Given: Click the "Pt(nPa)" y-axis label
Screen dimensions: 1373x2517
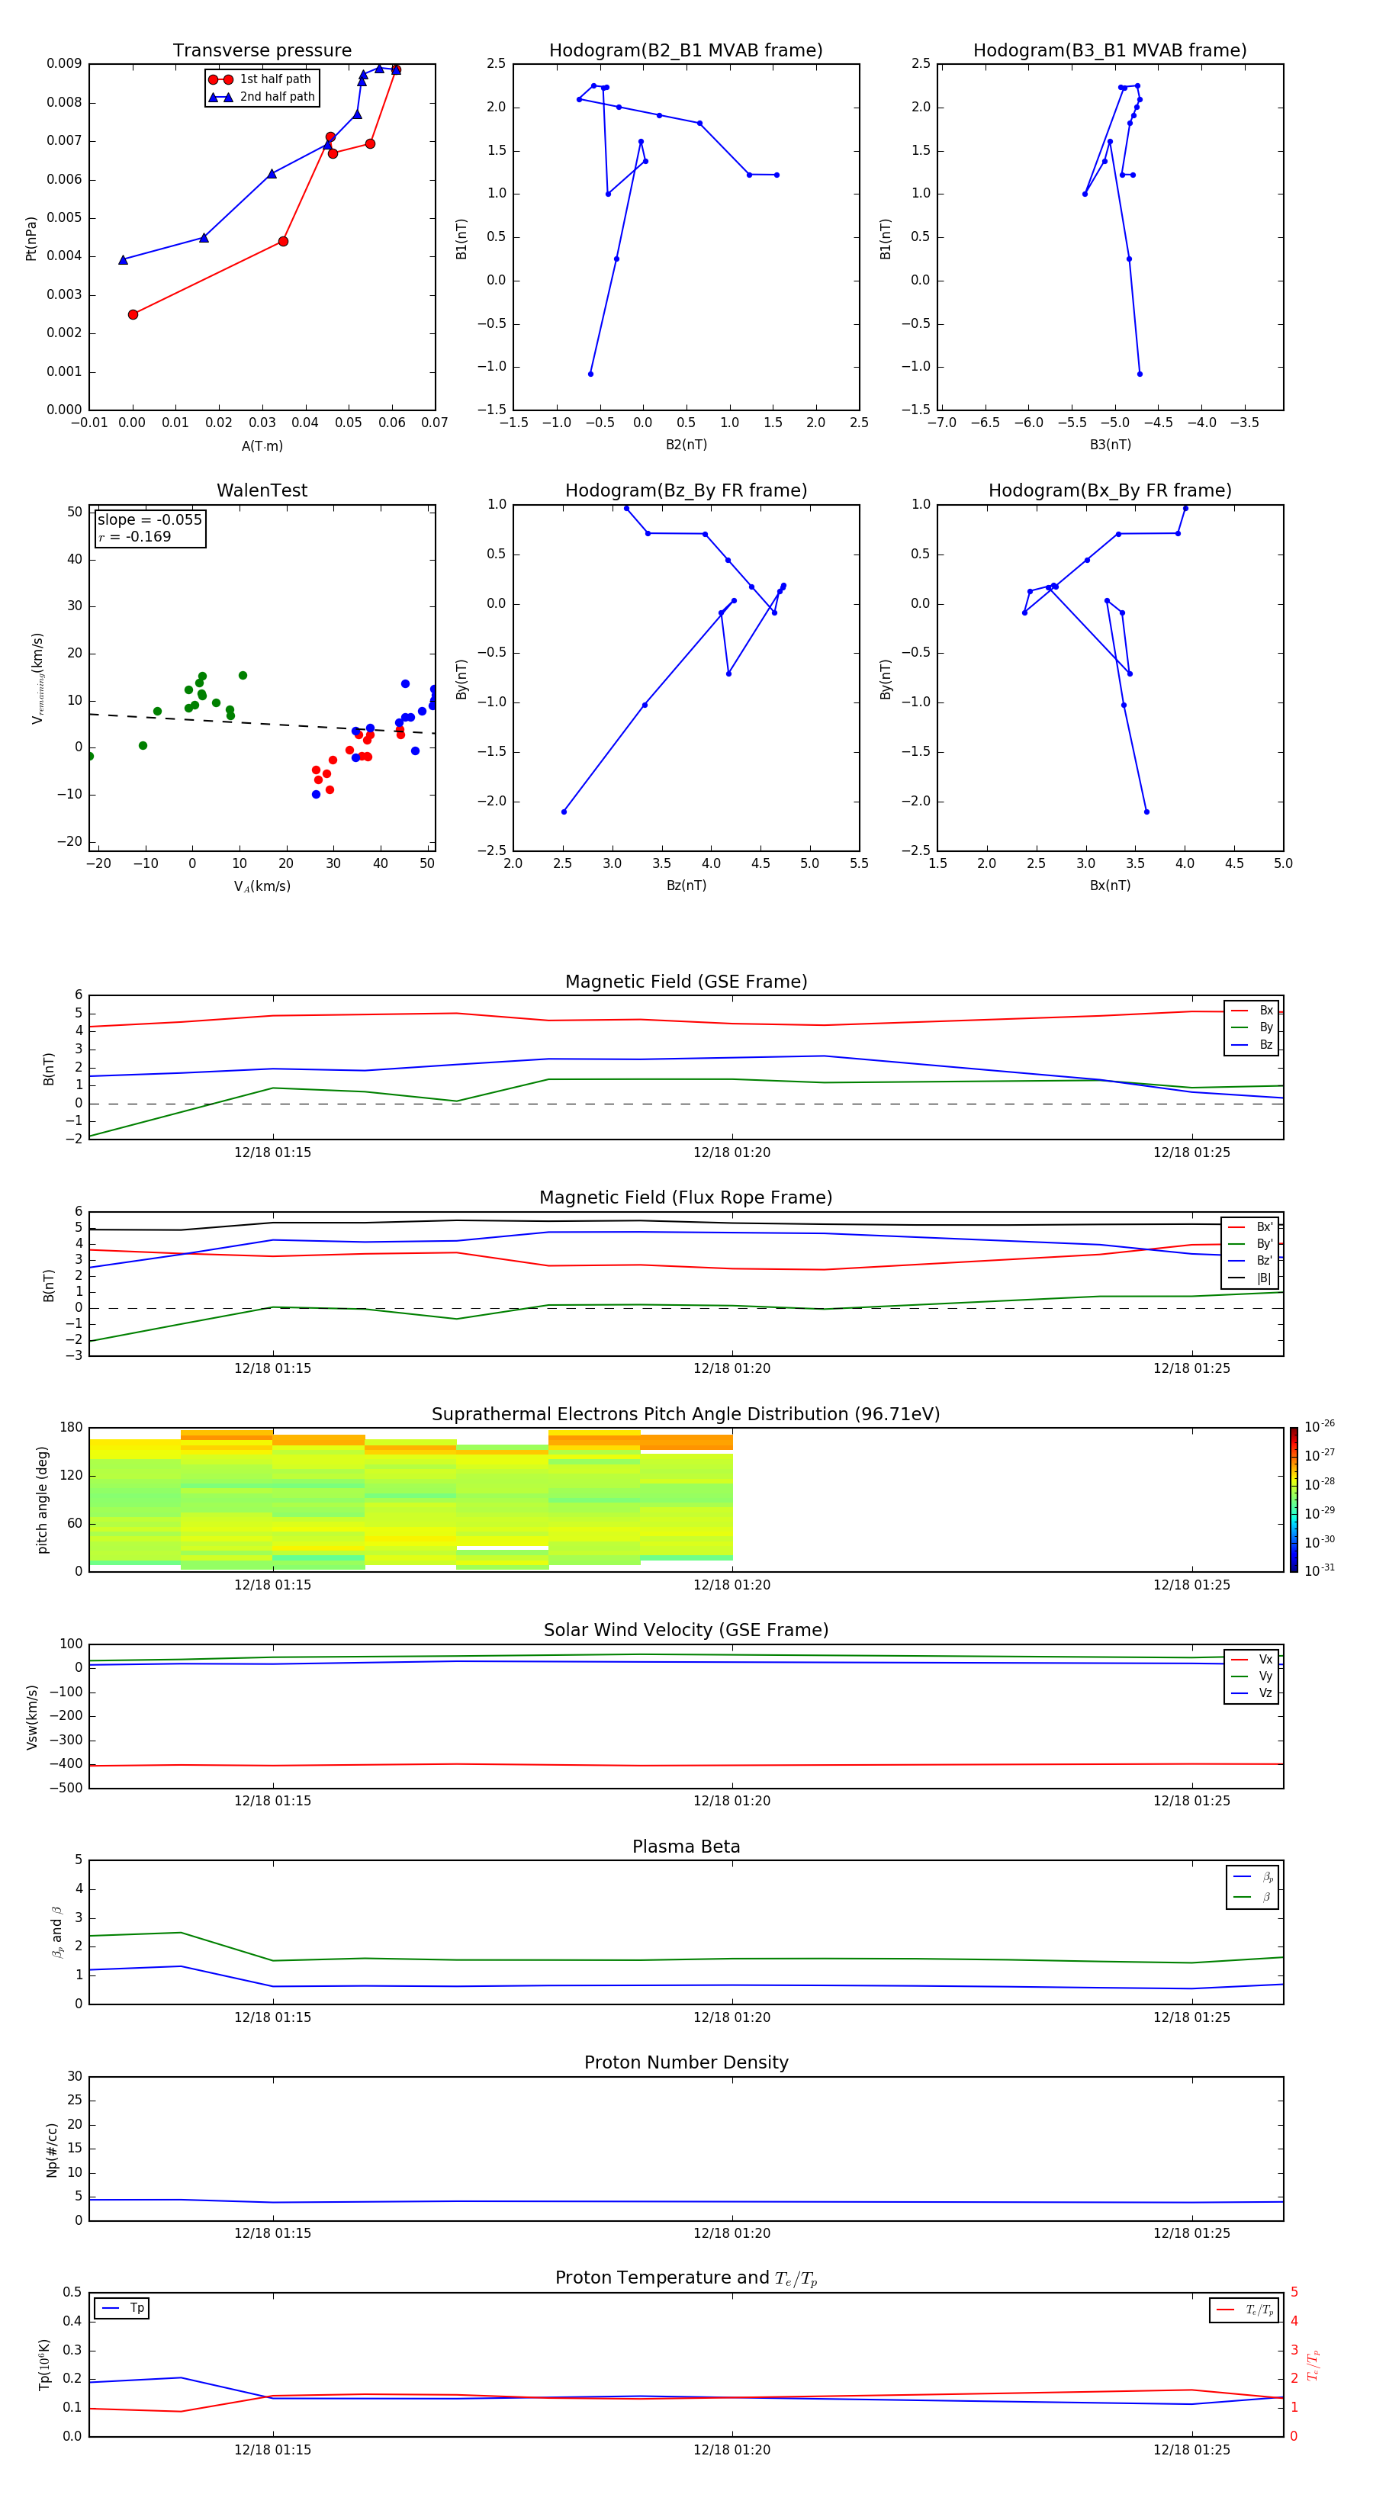Looking at the screenshot, I should [x=31, y=239].
